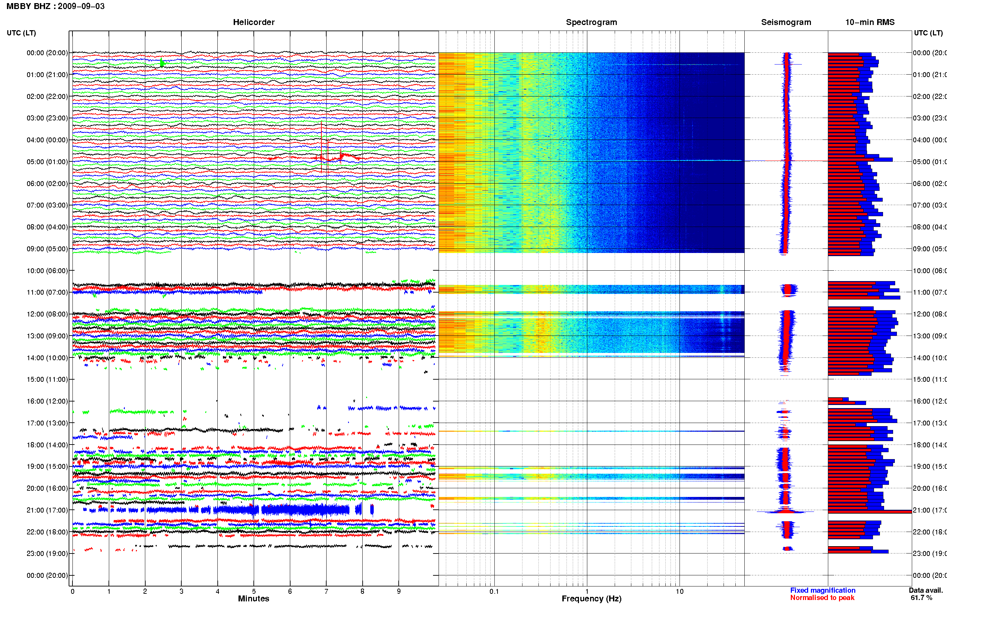Click the 14:00 (10:00) helicorder time label
Screen dimensions: 986x617
point(47,358)
